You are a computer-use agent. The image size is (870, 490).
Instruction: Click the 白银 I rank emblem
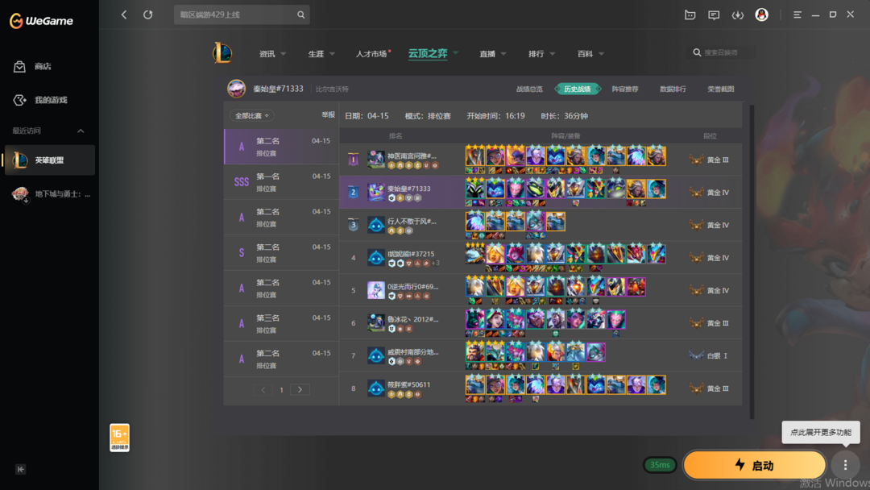pyautogui.click(x=696, y=355)
